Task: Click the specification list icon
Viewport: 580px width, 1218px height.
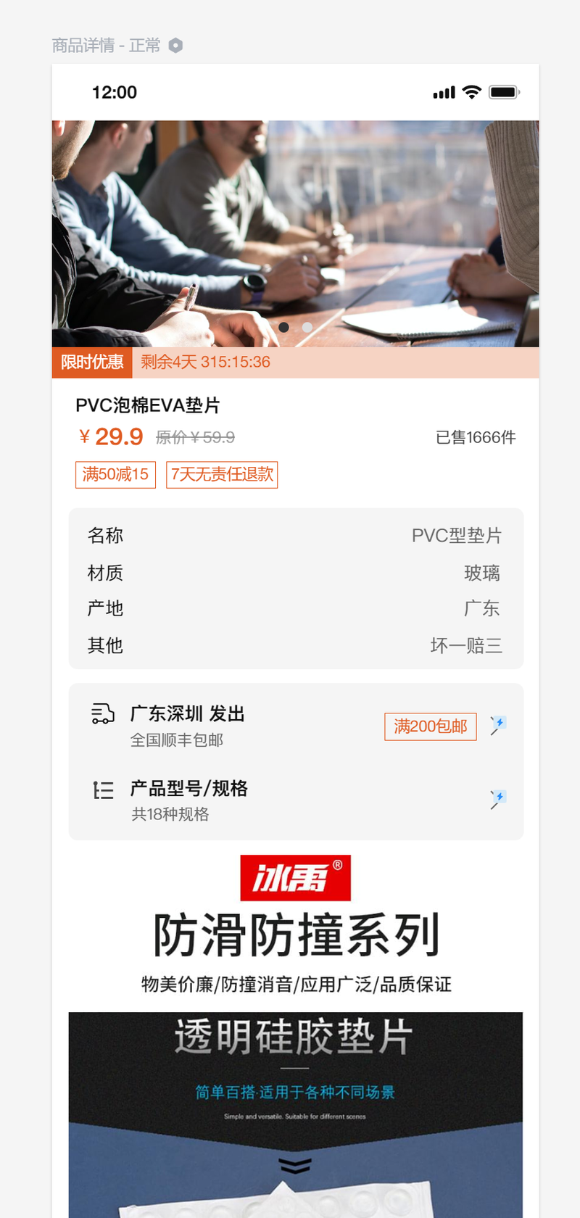Action: [x=103, y=790]
